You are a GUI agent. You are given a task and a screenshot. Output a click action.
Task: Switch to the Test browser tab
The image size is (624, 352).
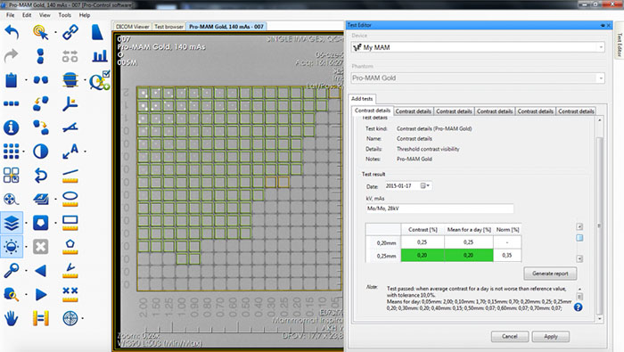pyautogui.click(x=168, y=27)
